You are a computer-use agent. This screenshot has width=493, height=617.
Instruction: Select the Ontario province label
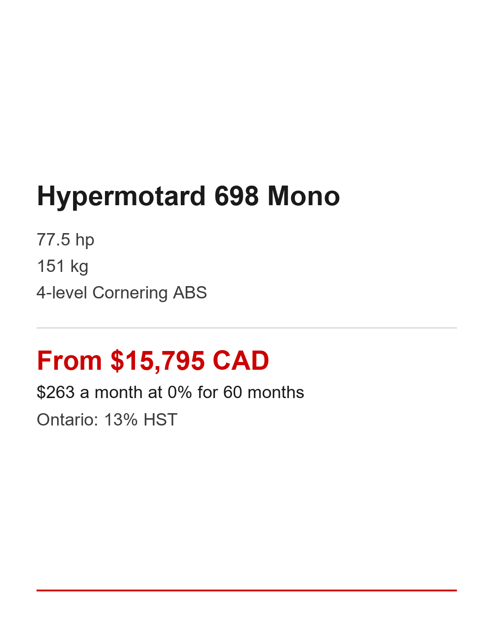pos(67,420)
